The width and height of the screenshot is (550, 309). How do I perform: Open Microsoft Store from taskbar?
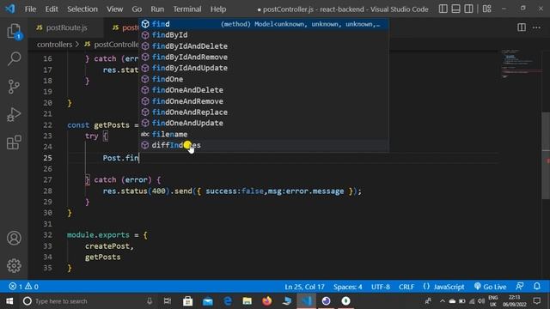(187, 301)
